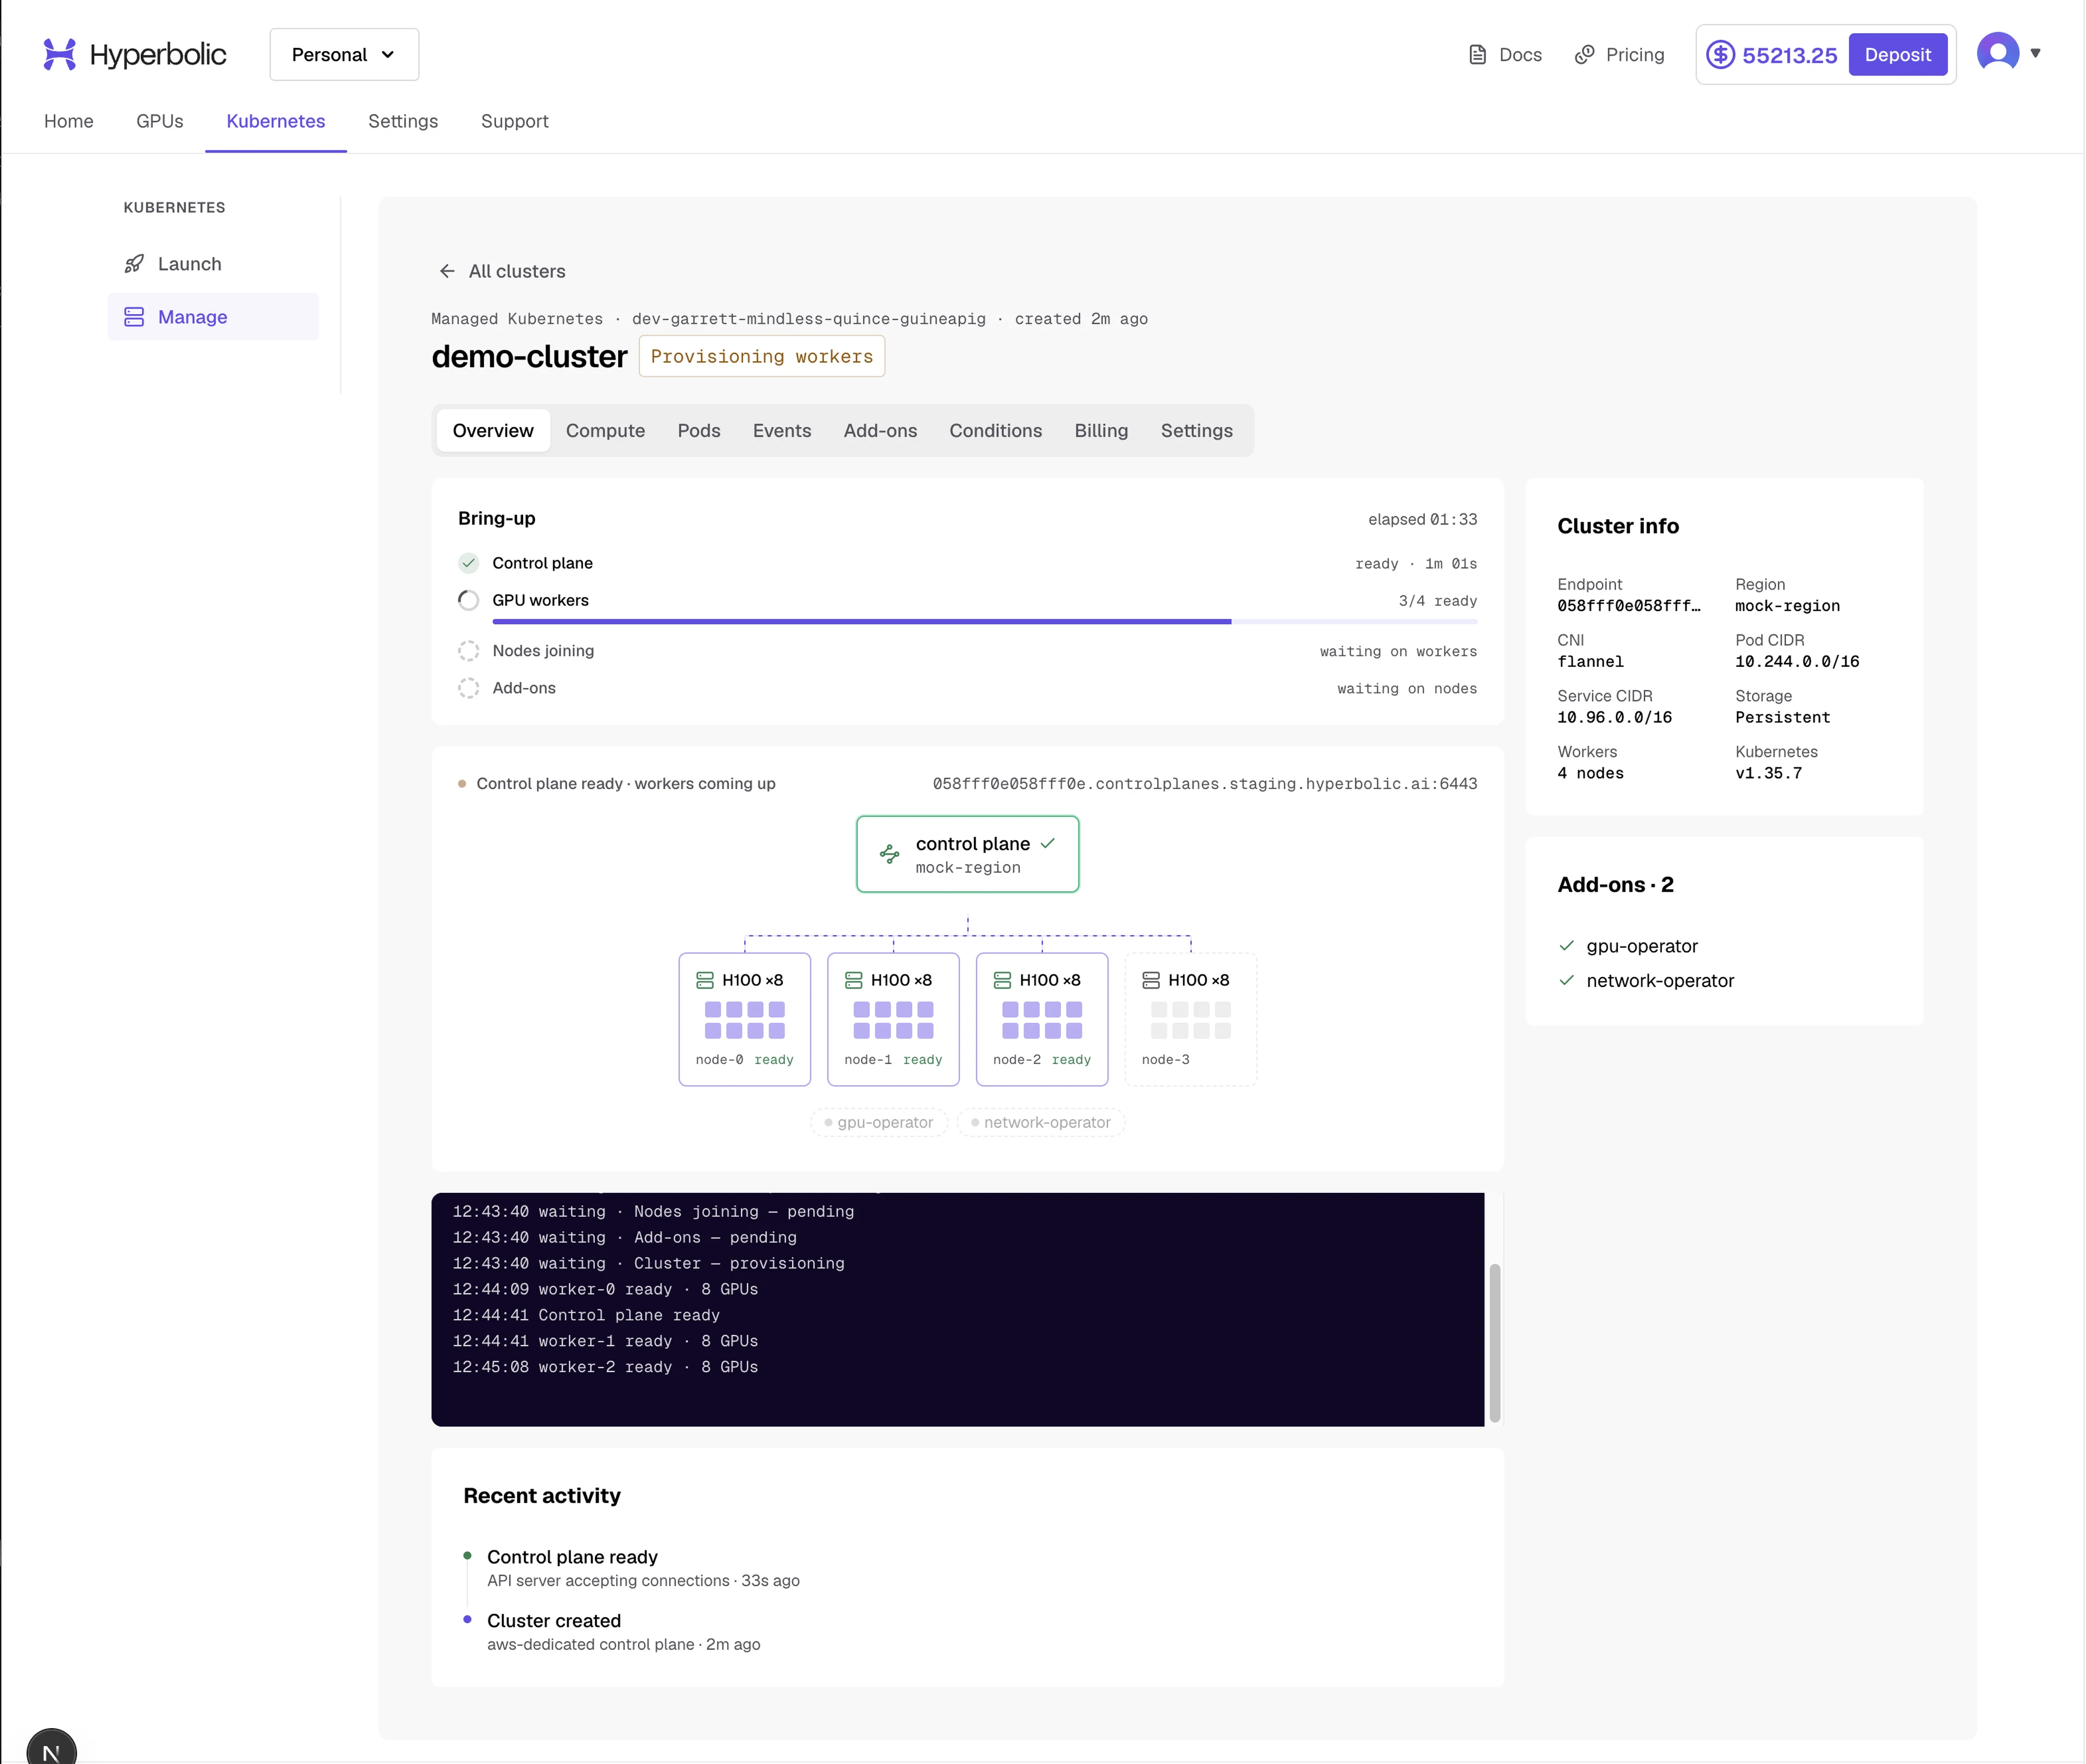Go back to All clusters

(517, 271)
